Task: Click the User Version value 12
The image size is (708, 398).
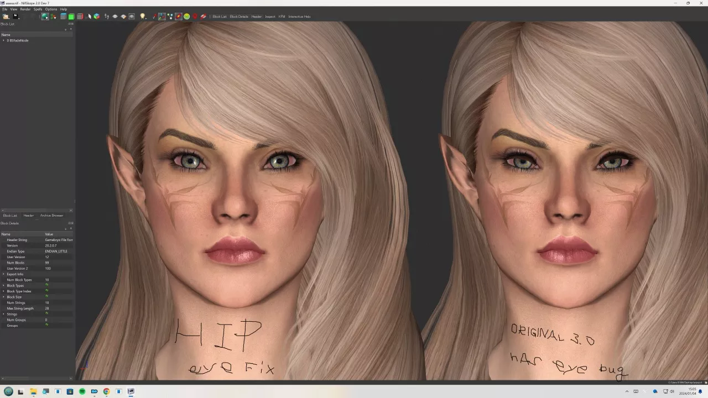Action: [47, 257]
